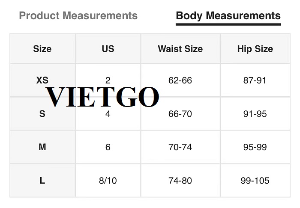The image size is (300, 208).
Task: Click the US size 8/10 cell
Action: (108, 181)
